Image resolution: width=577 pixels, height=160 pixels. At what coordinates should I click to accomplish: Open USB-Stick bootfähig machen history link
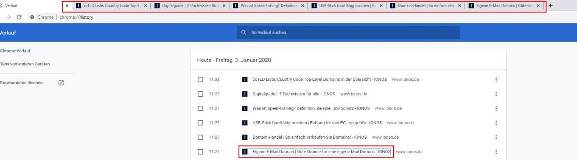[x=317, y=122]
